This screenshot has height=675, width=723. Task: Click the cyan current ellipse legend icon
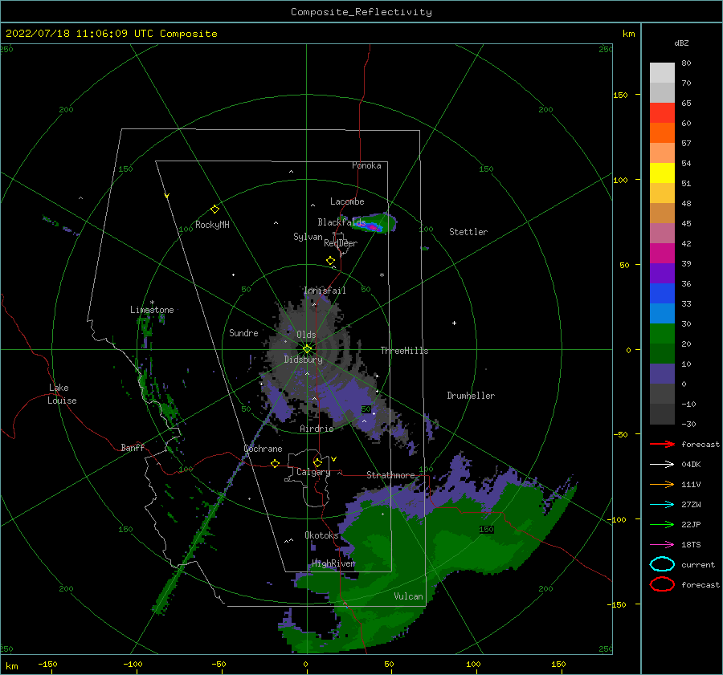[x=662, y=564]
